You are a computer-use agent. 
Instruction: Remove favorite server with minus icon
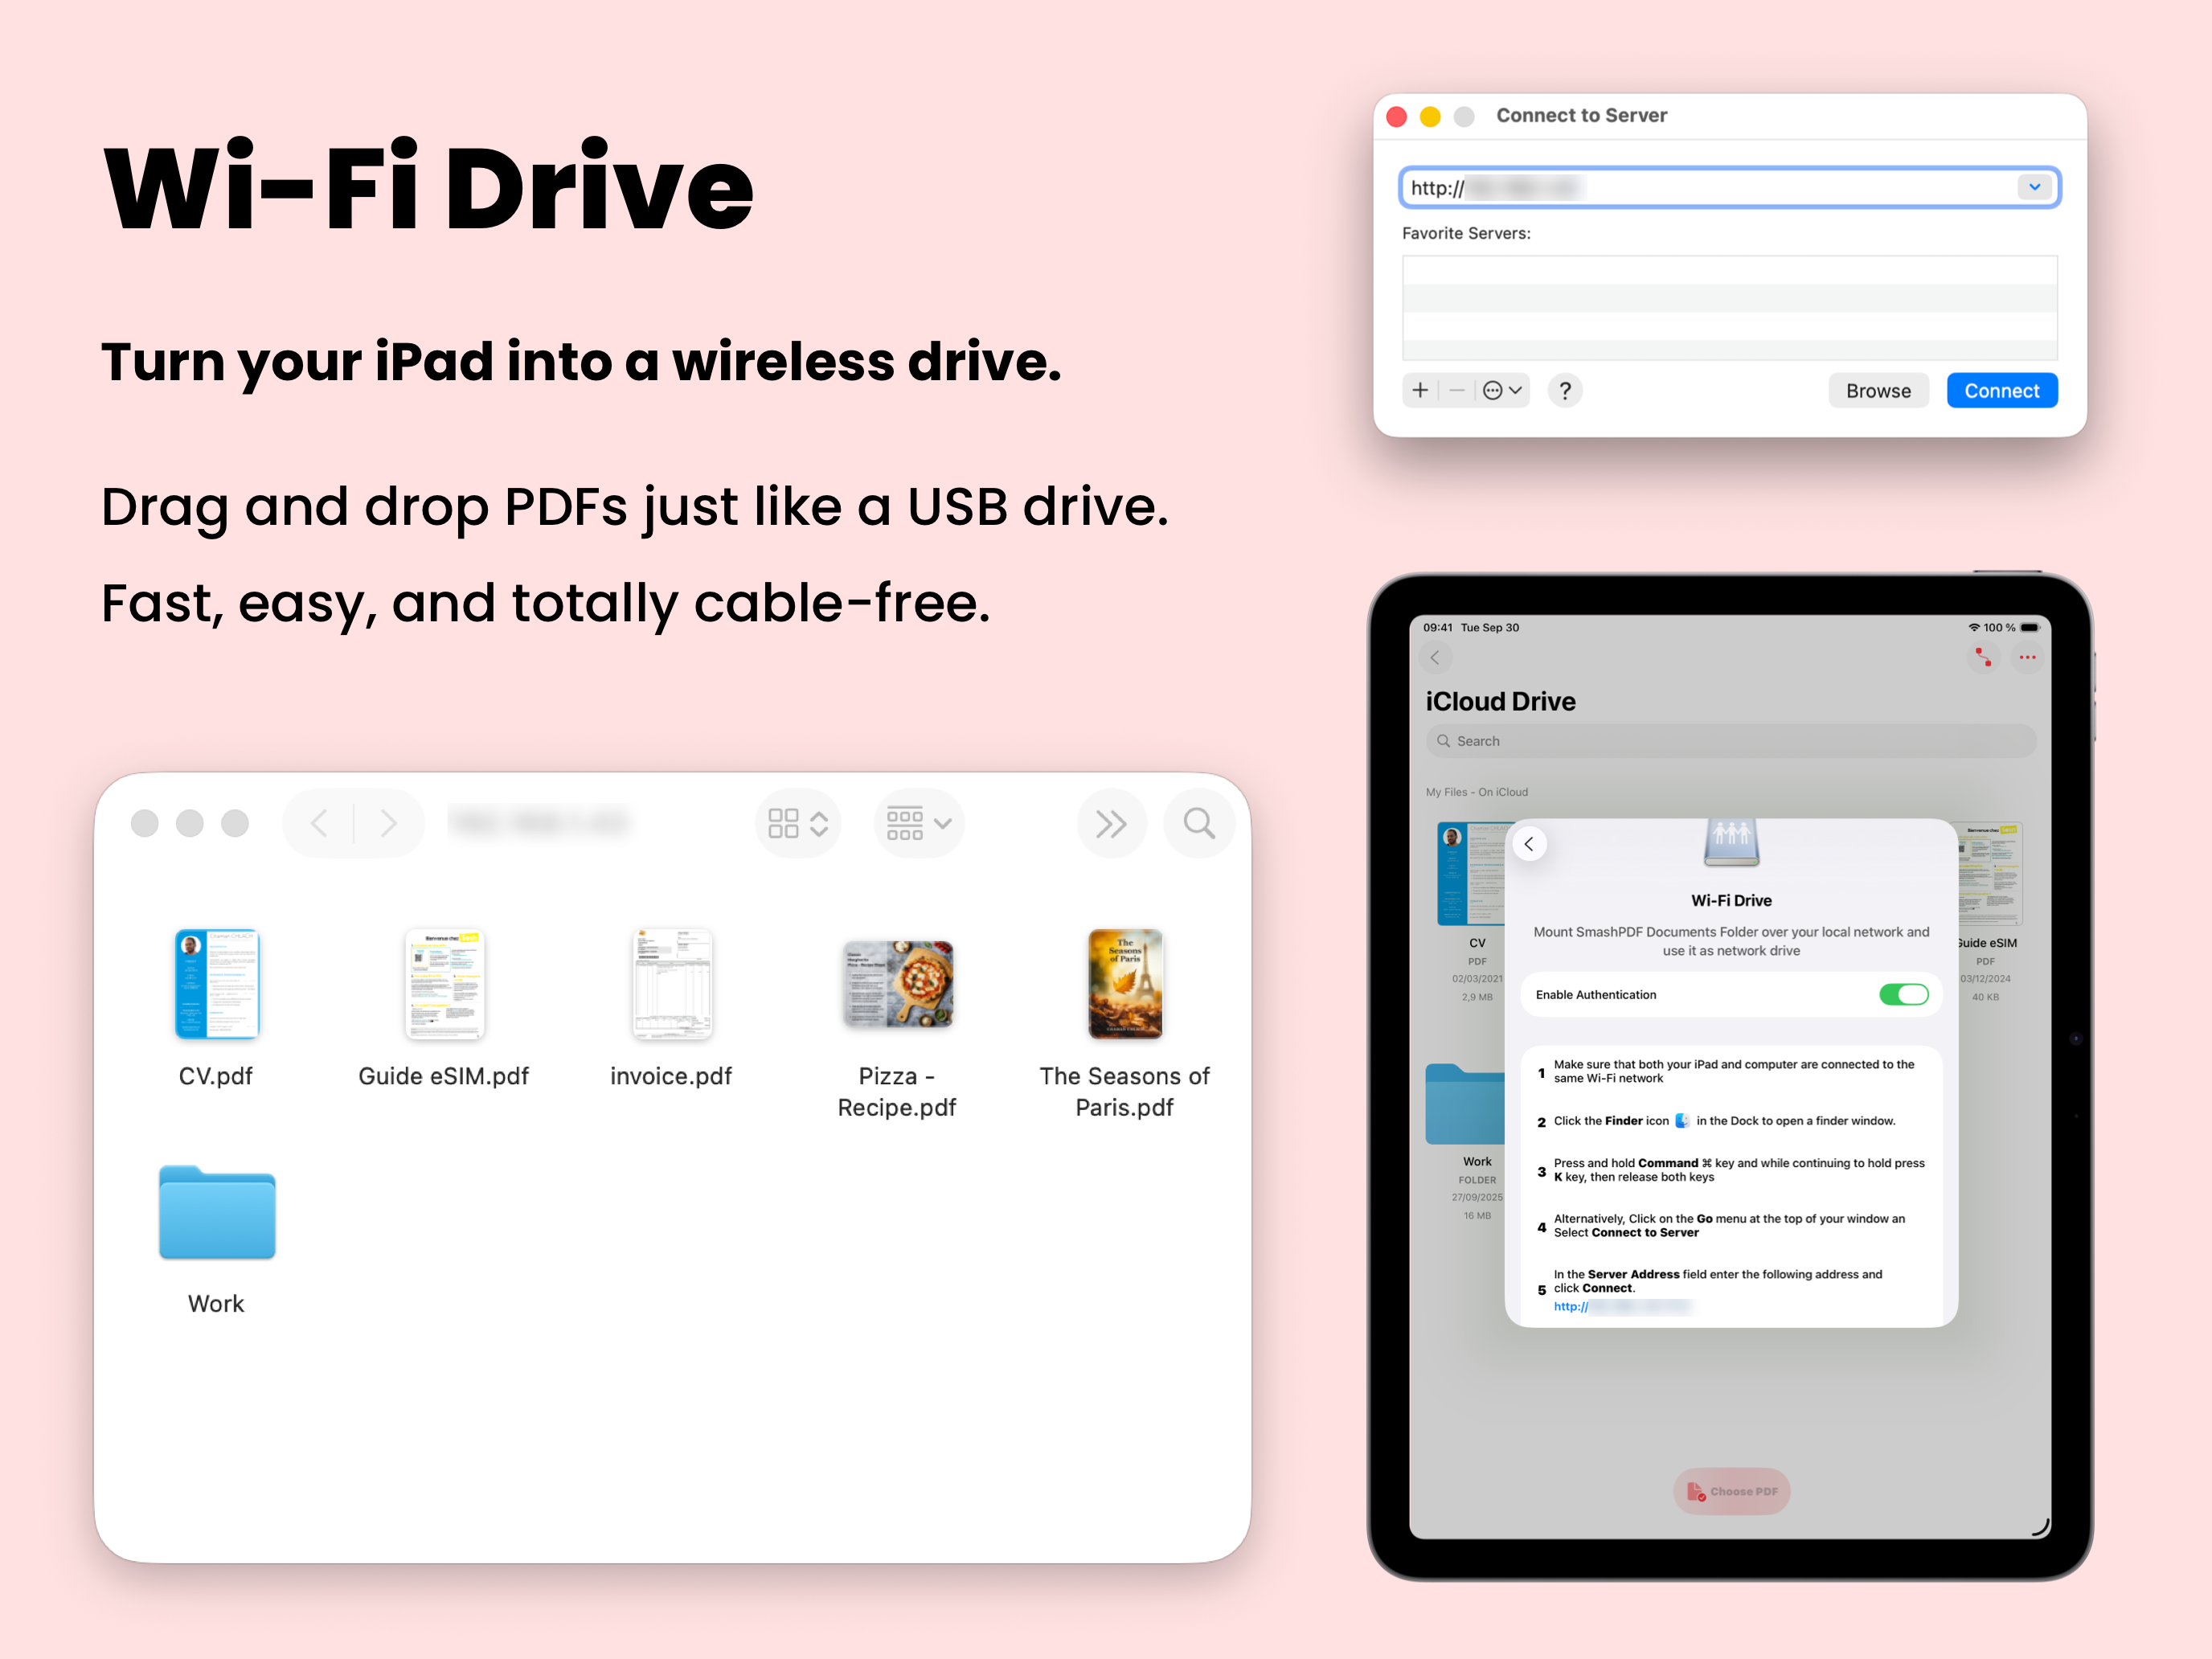1457,390
